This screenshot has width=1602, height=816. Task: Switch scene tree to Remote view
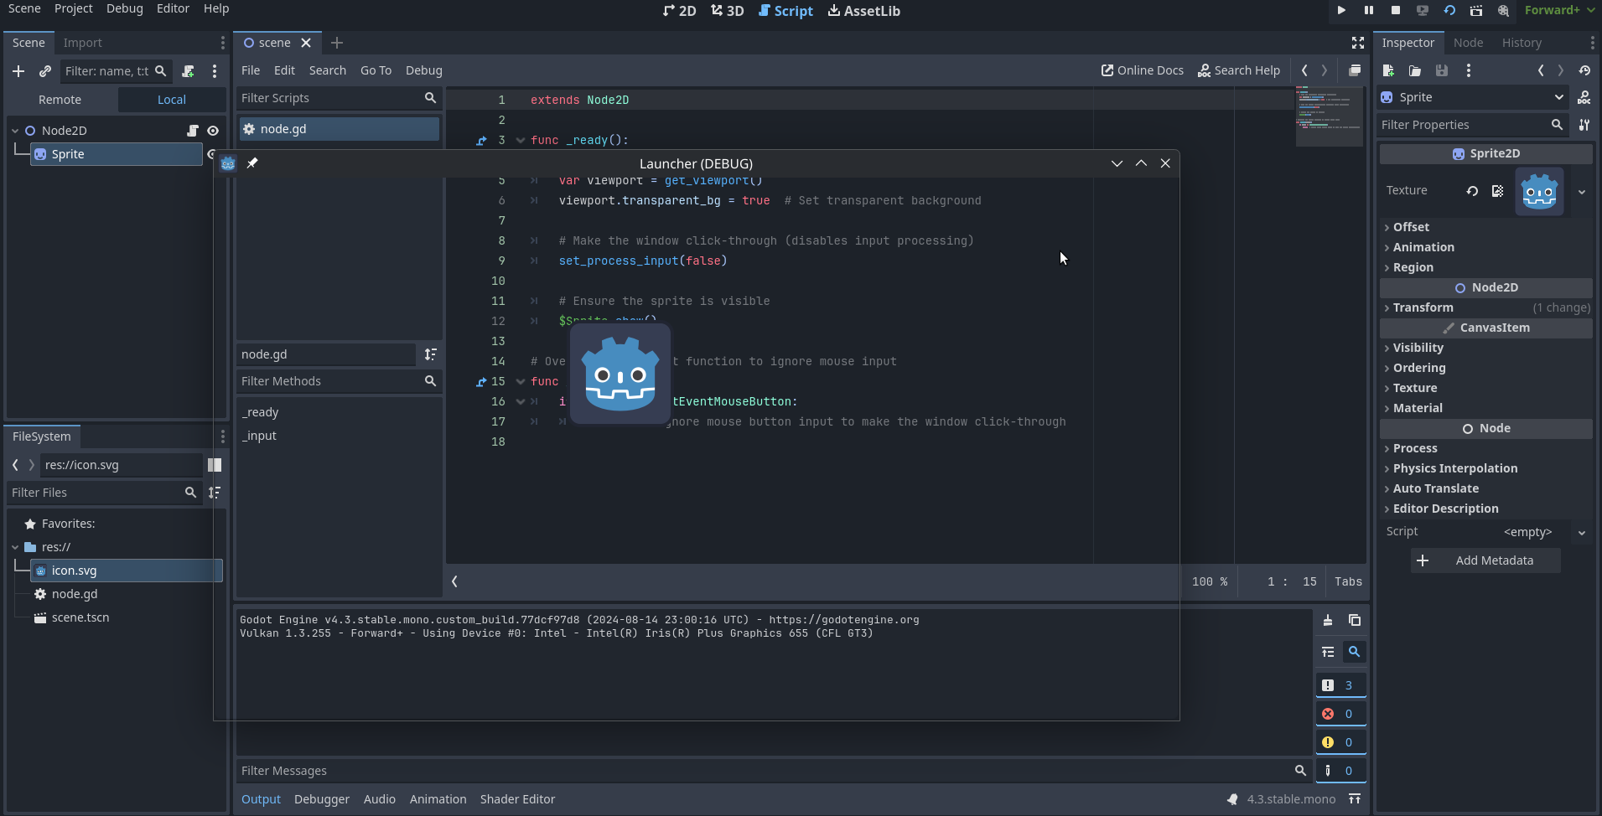(60, 100)
